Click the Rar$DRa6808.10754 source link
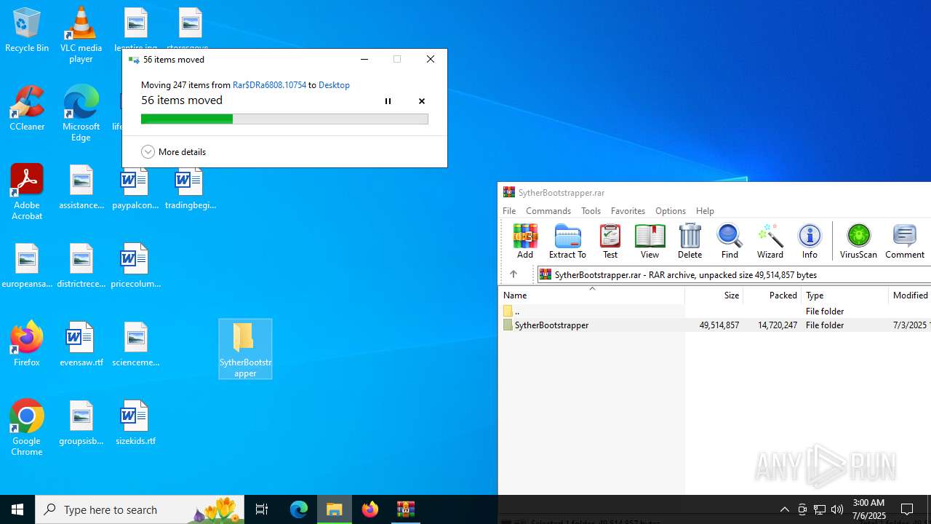The width and height of the screenshot is (931, 524). (269, 85)
